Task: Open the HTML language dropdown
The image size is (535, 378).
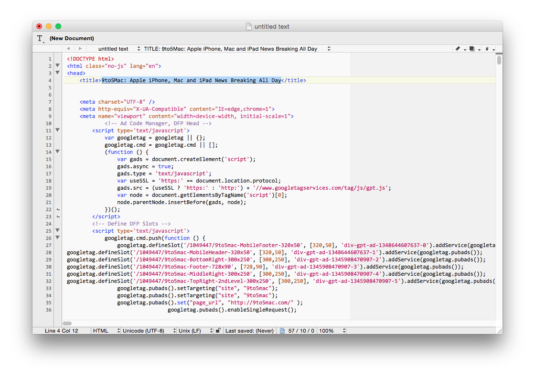Action: tap(105, 330)
